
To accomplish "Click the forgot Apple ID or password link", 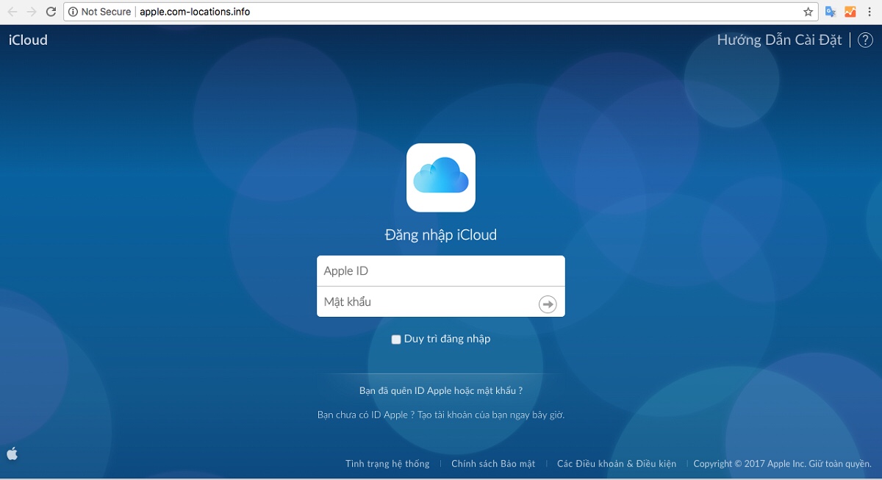I will point(440,391).
